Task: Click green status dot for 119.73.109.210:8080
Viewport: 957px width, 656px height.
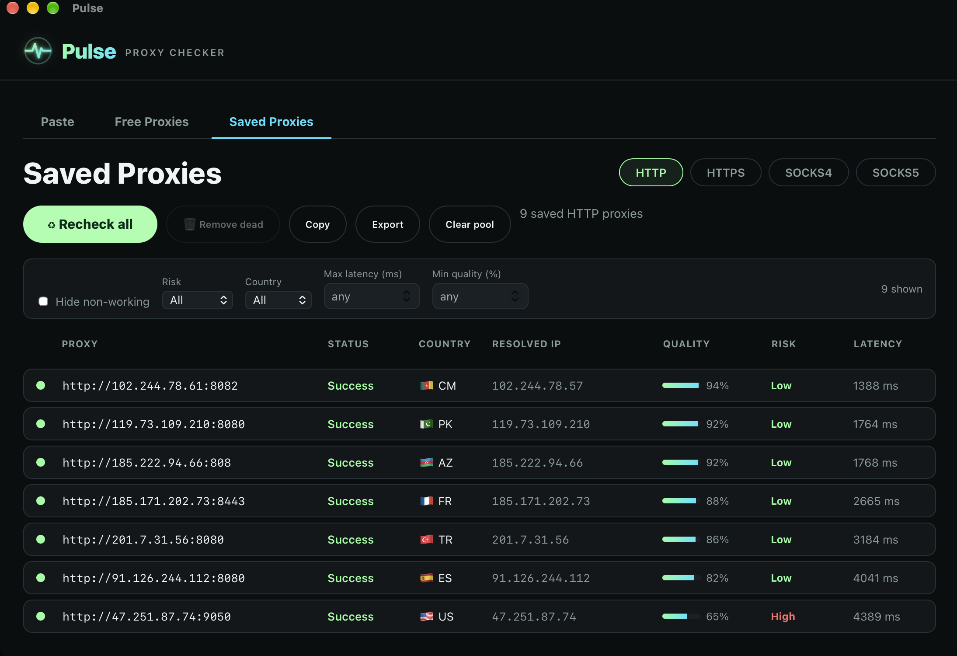Action: (x=41, y=424)
